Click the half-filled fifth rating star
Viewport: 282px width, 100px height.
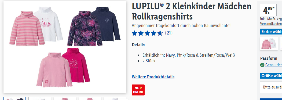point(160,33)
